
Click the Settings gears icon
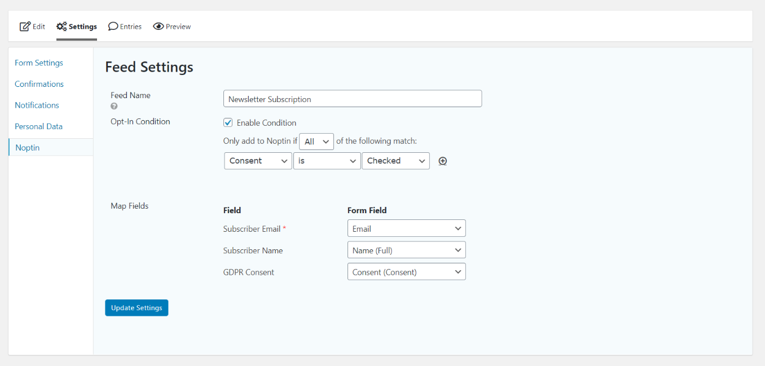coord(61,27)
